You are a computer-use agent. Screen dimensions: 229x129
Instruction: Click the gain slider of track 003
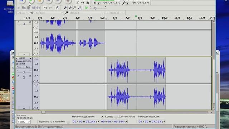pyautogui.click(x=24, y=72)
